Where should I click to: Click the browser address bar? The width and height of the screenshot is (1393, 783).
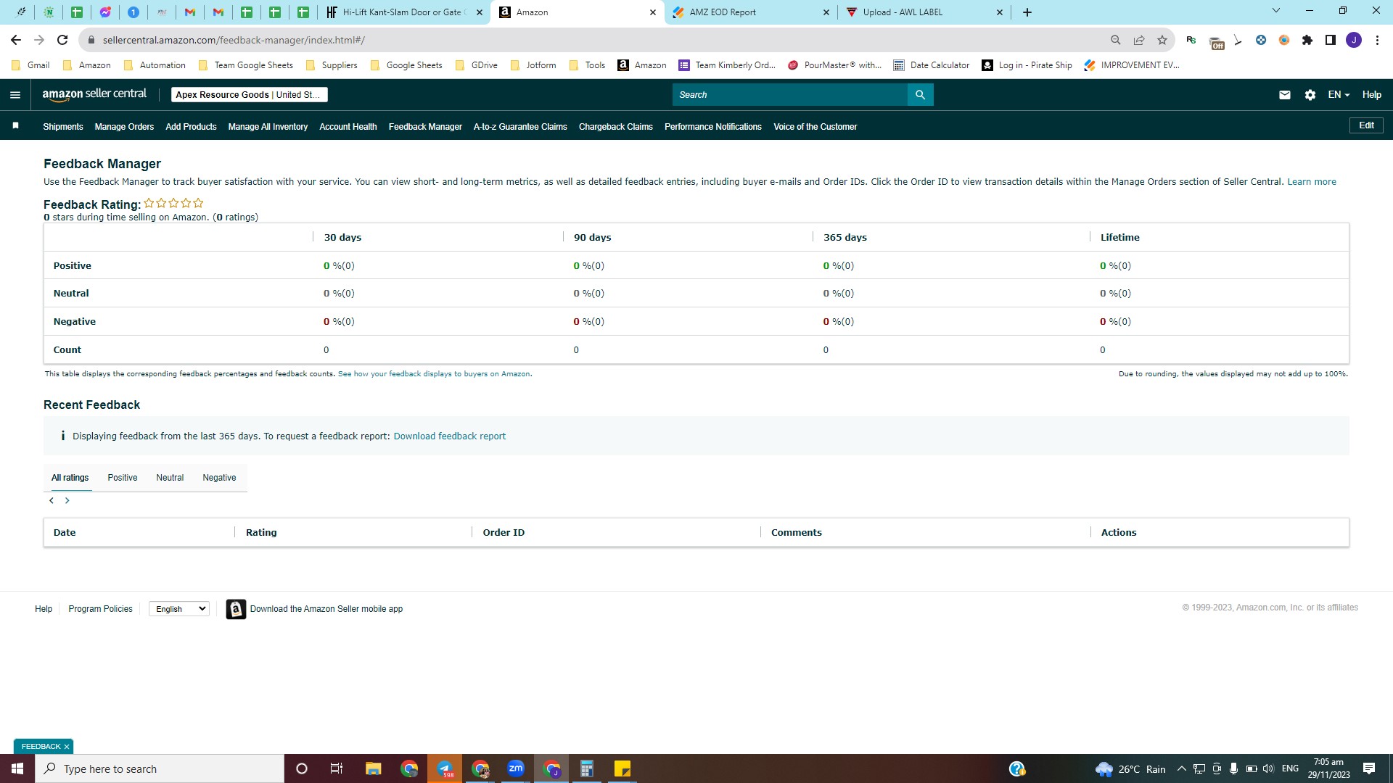click(595, 40)
